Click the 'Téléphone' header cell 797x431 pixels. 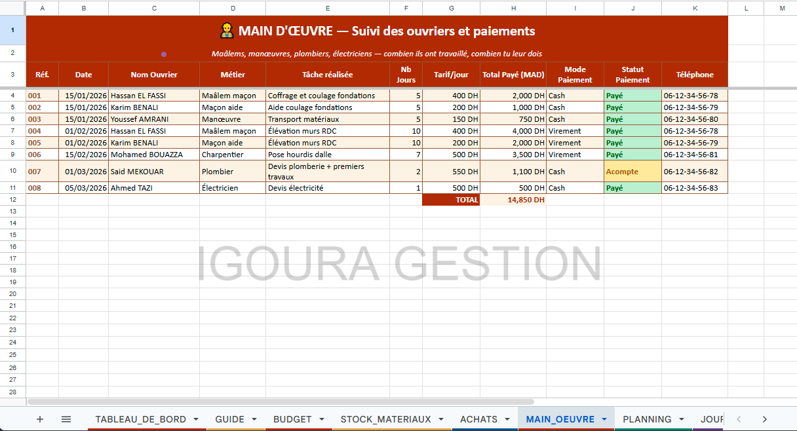coord(695,75)
